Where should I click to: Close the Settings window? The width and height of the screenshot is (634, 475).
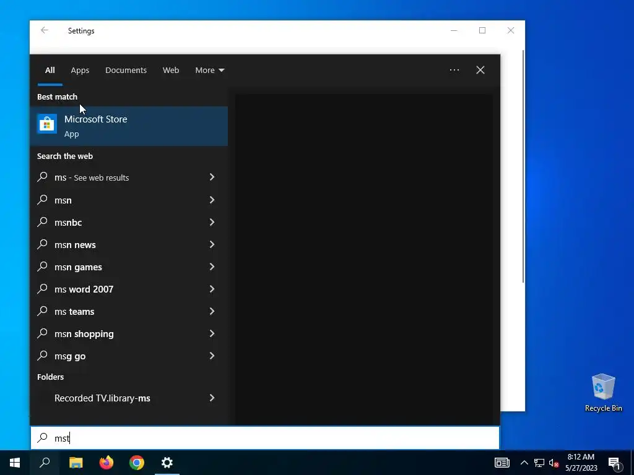point(511,30)
